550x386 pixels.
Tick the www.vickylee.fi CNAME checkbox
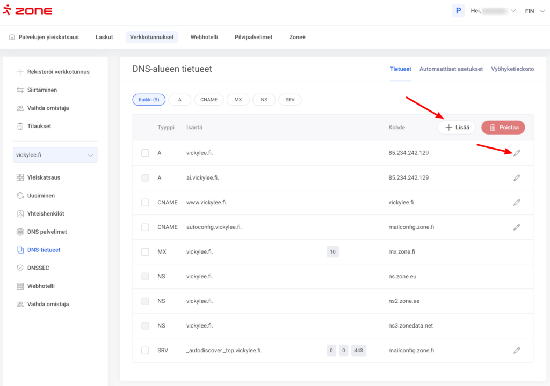[x=145, y=203]
